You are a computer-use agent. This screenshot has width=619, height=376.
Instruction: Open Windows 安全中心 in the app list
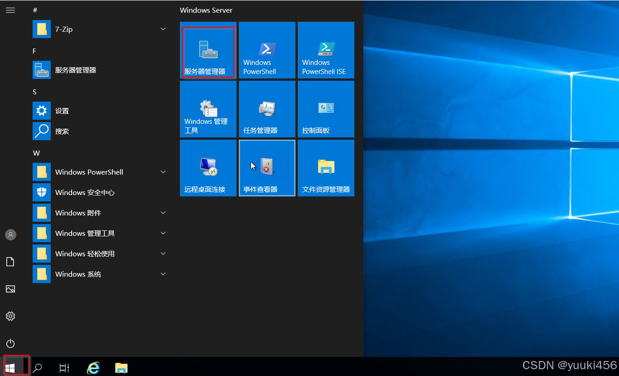(101, 192)
